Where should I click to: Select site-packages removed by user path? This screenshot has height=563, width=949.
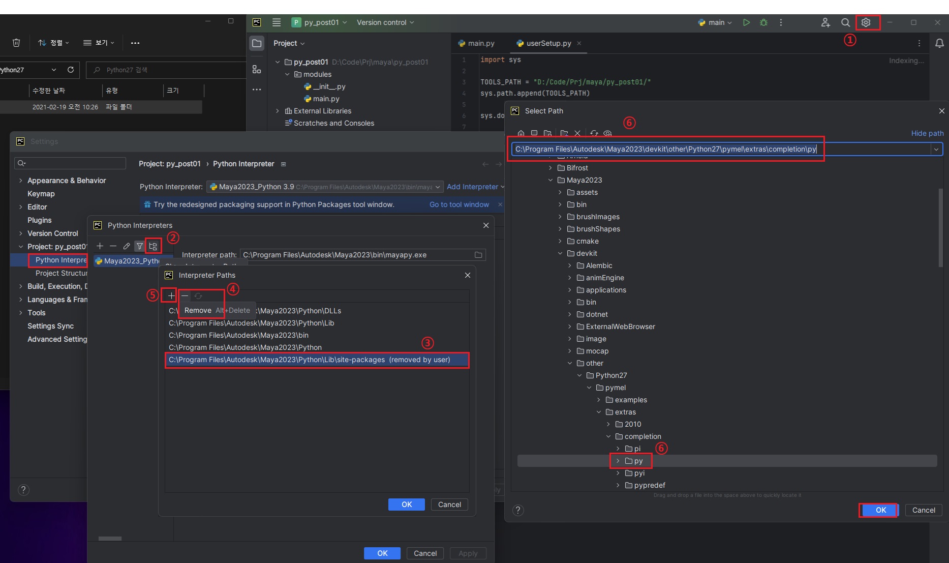coord(317,360)
